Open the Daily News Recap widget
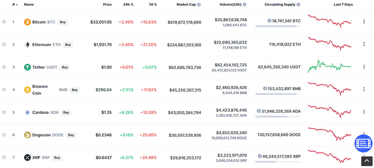The image size is (374, 168). [363, 143]
